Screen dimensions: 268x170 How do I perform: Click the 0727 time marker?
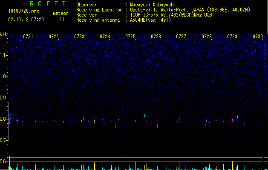[181, 37]
